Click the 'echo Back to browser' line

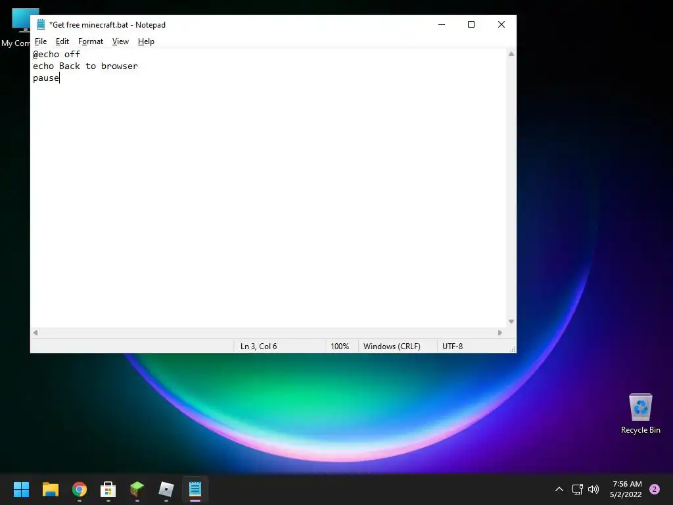pos(85,66)
